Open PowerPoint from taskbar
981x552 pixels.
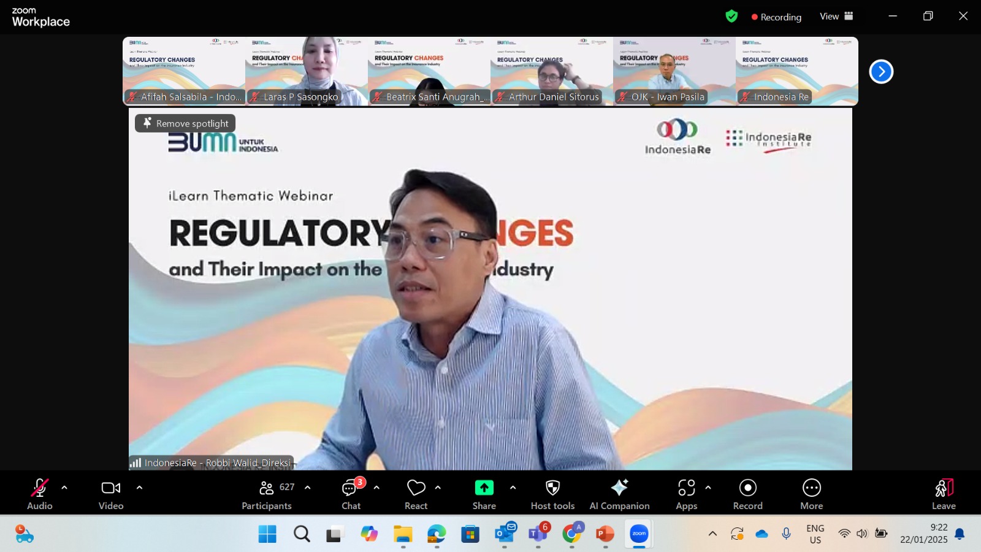point(605,534)
